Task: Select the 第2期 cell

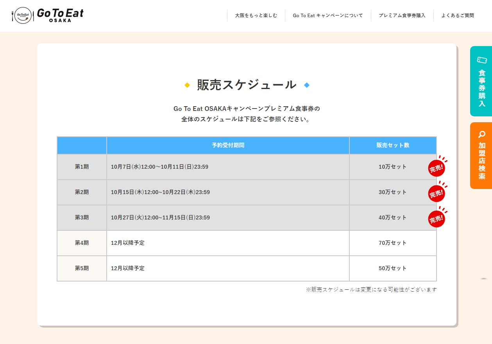Action: 82,192
